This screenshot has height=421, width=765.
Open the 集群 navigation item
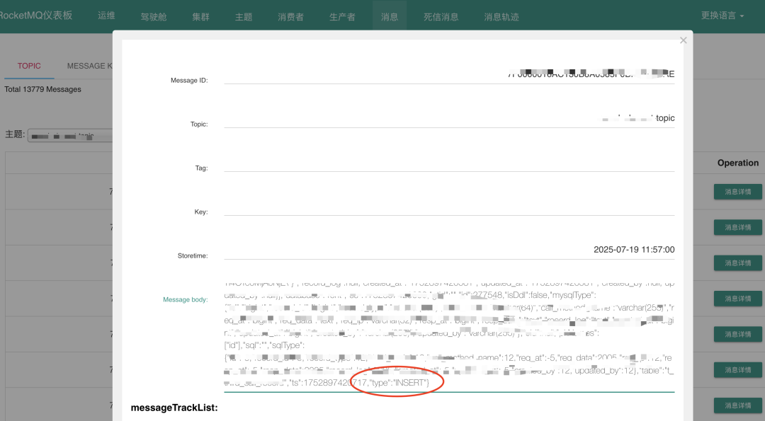200,16
